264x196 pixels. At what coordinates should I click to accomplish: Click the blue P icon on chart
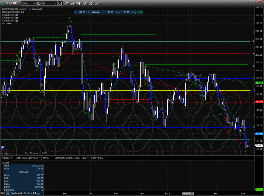tap(3, 148)
